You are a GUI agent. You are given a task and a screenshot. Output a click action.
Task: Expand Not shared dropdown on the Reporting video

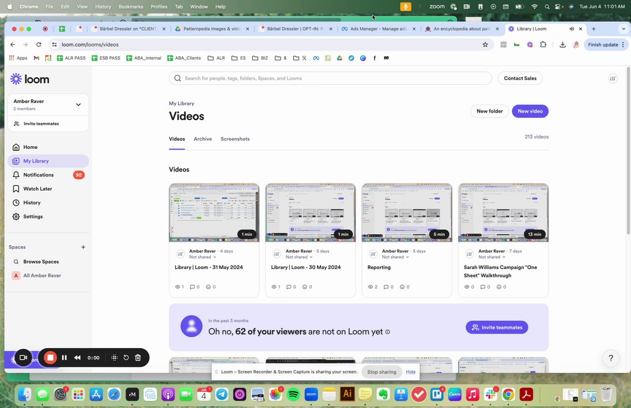tap(395, 257)
